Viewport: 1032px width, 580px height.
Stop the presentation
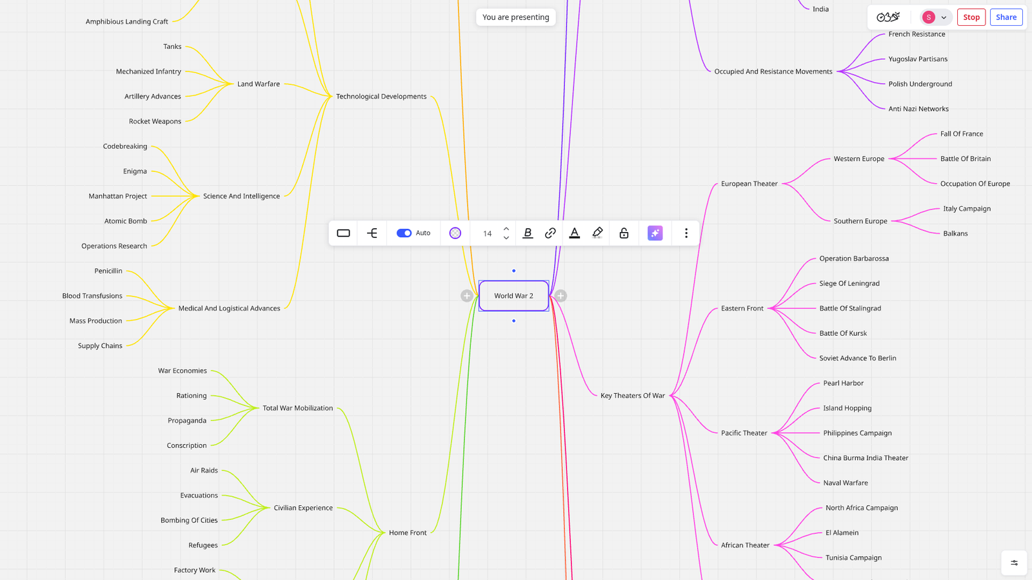[x=971, y=17]
